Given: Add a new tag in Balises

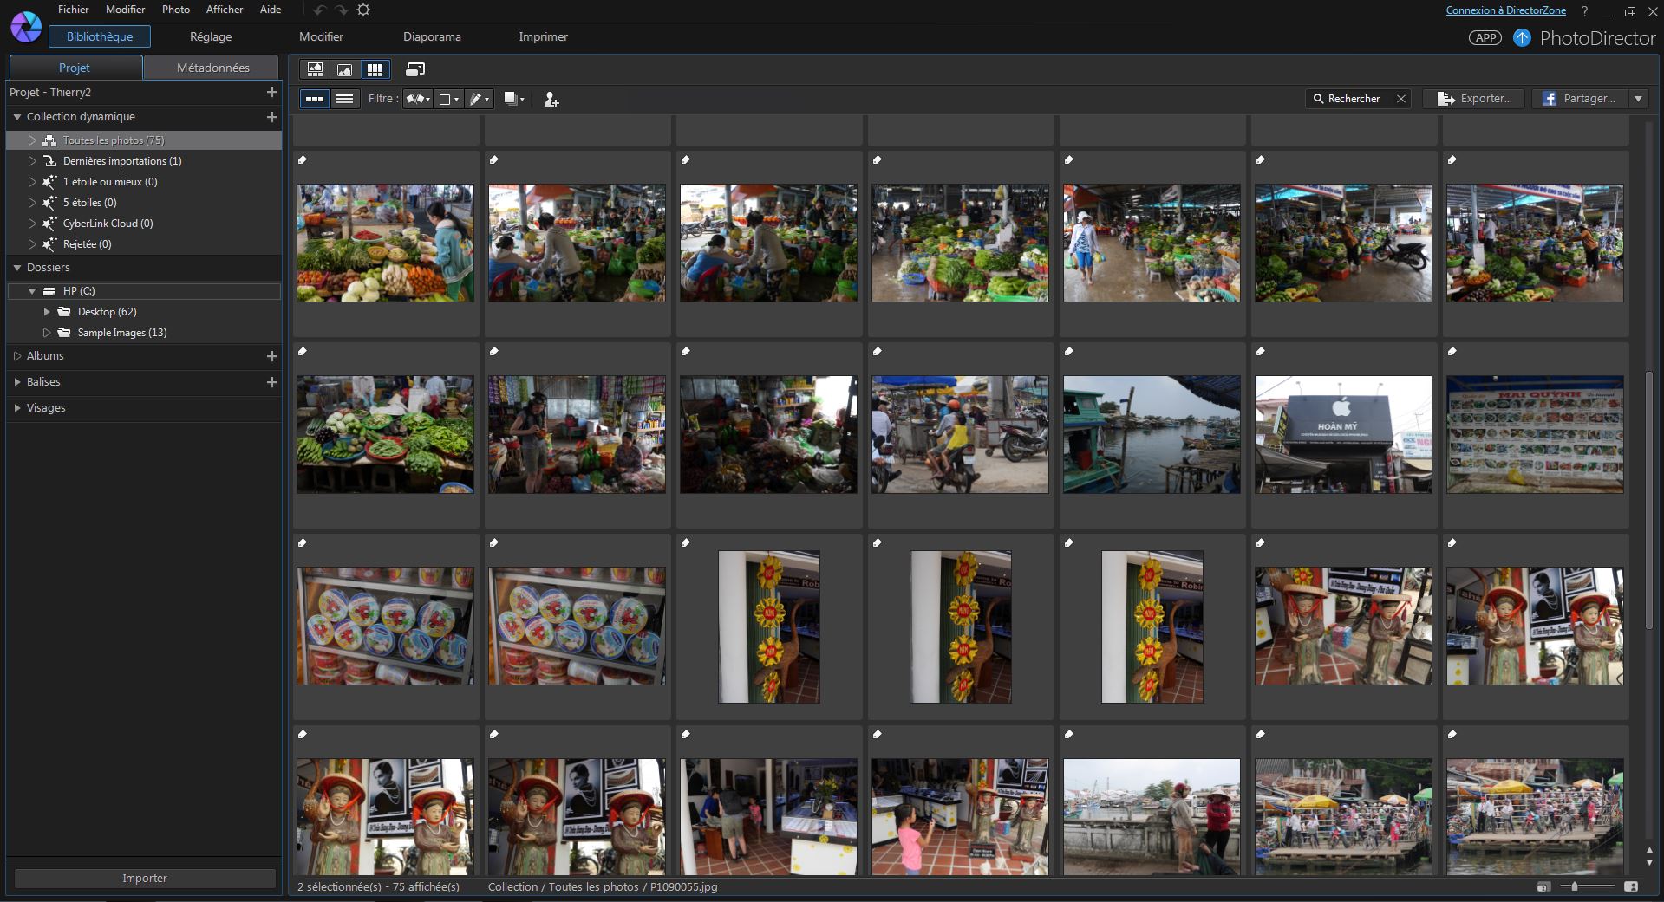Looking at the screenshot, I should pyautogui.click(x=271, y=382).
